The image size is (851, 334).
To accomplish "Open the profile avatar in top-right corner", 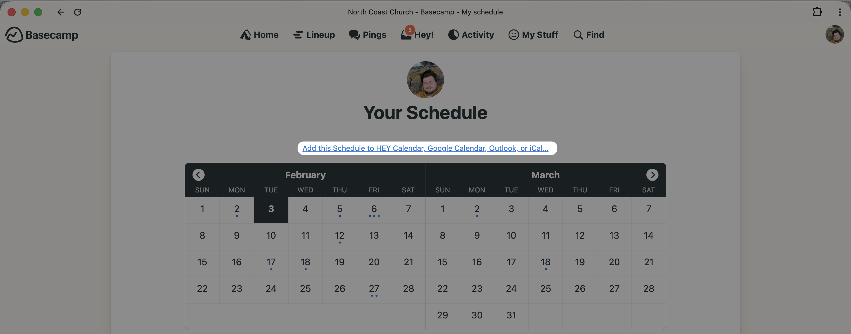I will click(x=835, y=34).
